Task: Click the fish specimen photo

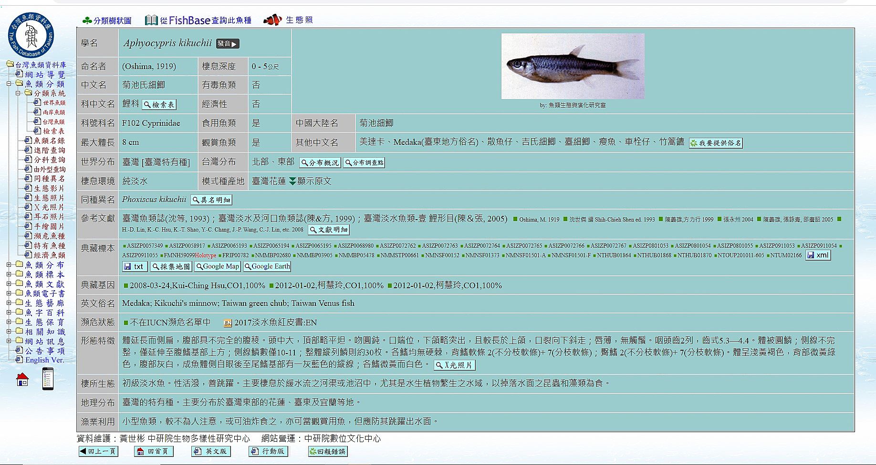Action: [573, 66]
